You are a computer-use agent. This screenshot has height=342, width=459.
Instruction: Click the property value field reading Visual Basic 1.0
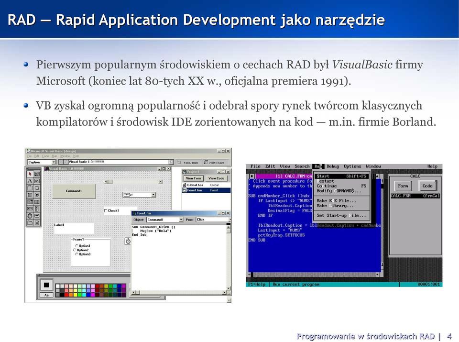(x=119, y=162)
